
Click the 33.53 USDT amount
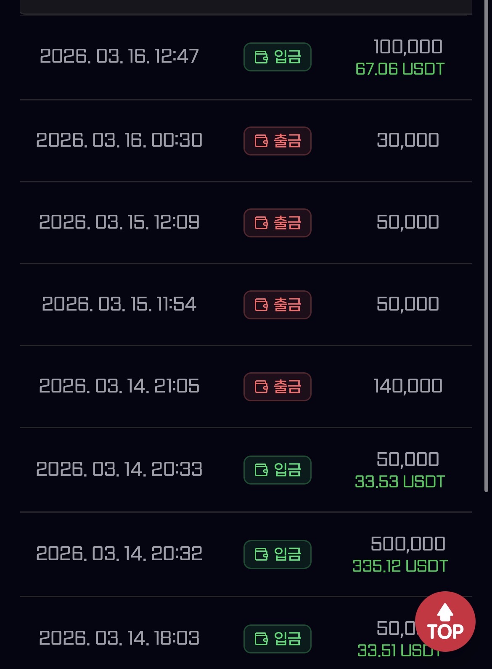[399, 482]
